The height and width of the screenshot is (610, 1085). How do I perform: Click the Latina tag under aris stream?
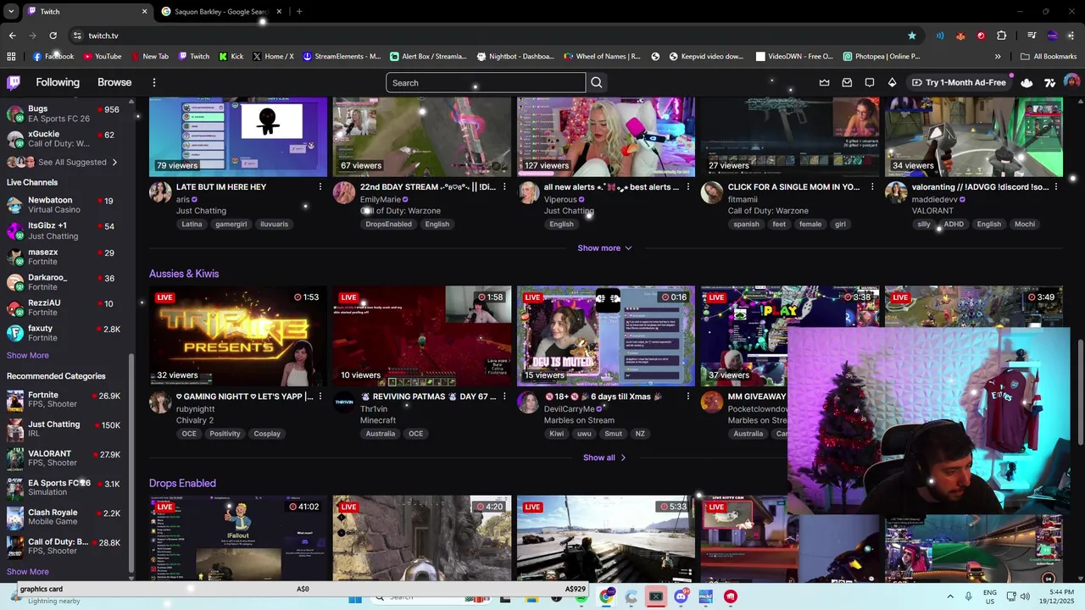pyautogui.click(x=192, y=224)
